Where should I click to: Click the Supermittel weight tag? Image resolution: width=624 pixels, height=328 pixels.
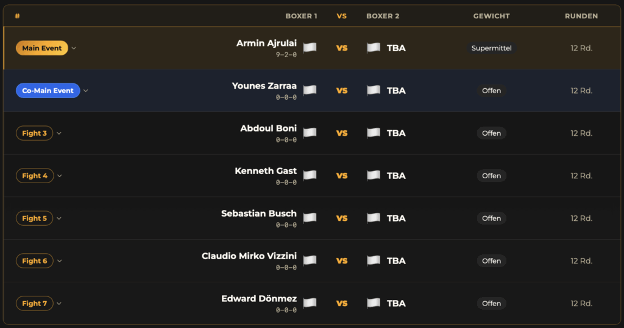pyautogui.click(x=491, y=48)
